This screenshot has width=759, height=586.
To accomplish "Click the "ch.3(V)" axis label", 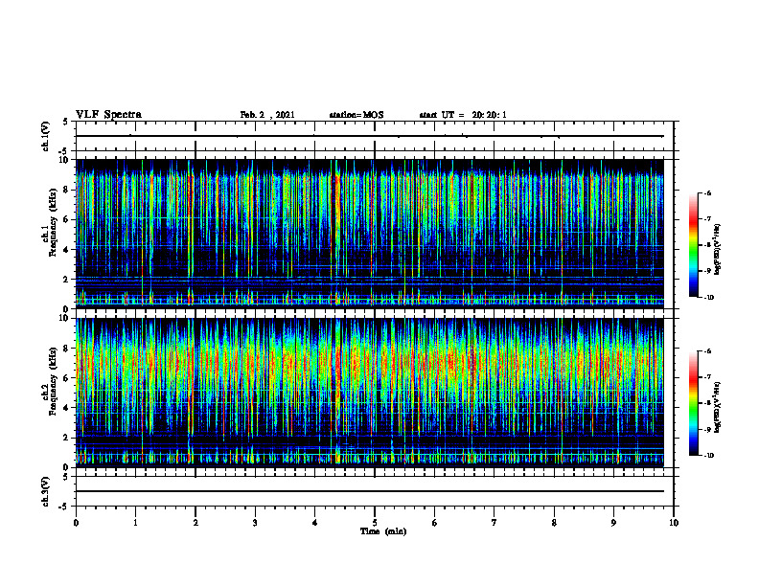I will [46, 491].
